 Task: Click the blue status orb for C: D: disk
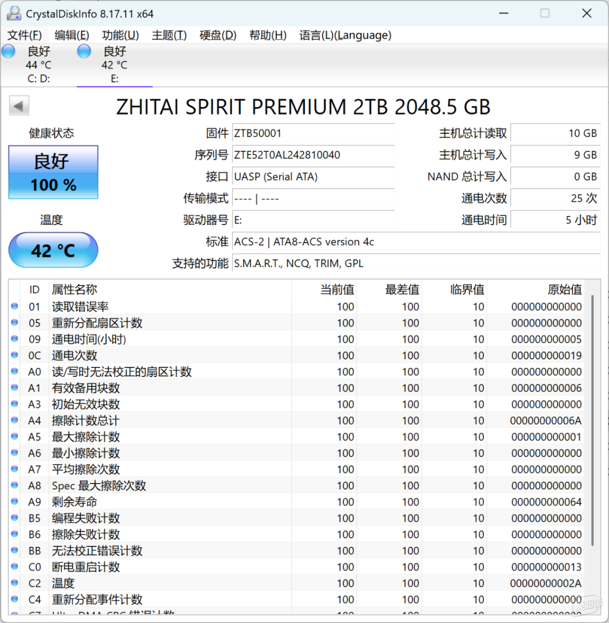click(8, 51)
